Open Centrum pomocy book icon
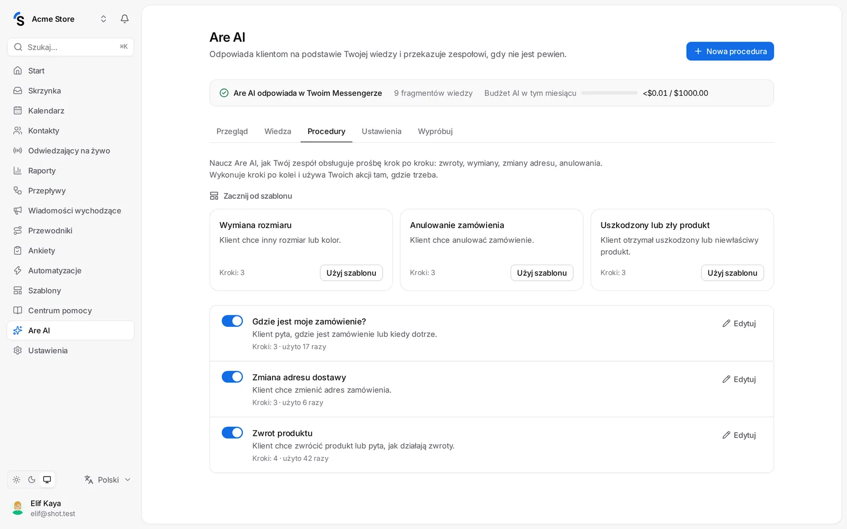This screenshot has height=529, width=847. click(x=17, y=311)
